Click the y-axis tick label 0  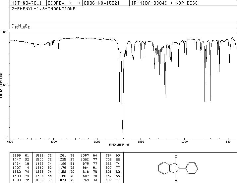click(x=6, y=138)
